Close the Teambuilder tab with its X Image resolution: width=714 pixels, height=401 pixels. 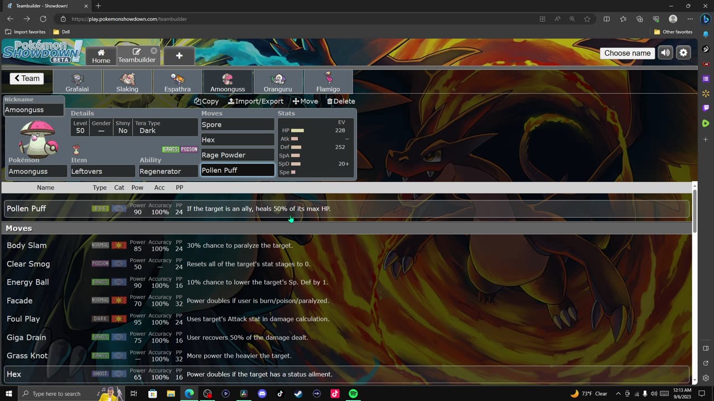154,51
